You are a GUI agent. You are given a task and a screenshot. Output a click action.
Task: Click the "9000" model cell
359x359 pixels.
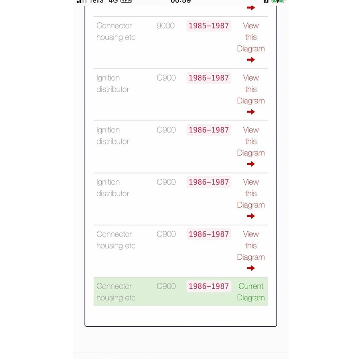coord(166,26)
